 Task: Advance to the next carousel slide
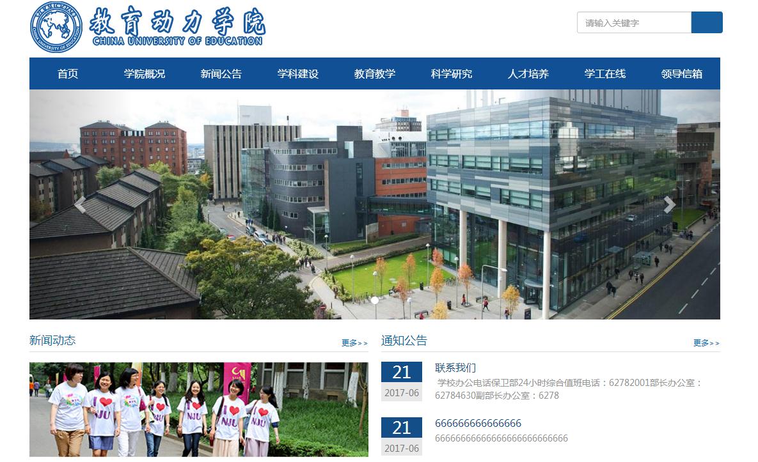point(669,204)
